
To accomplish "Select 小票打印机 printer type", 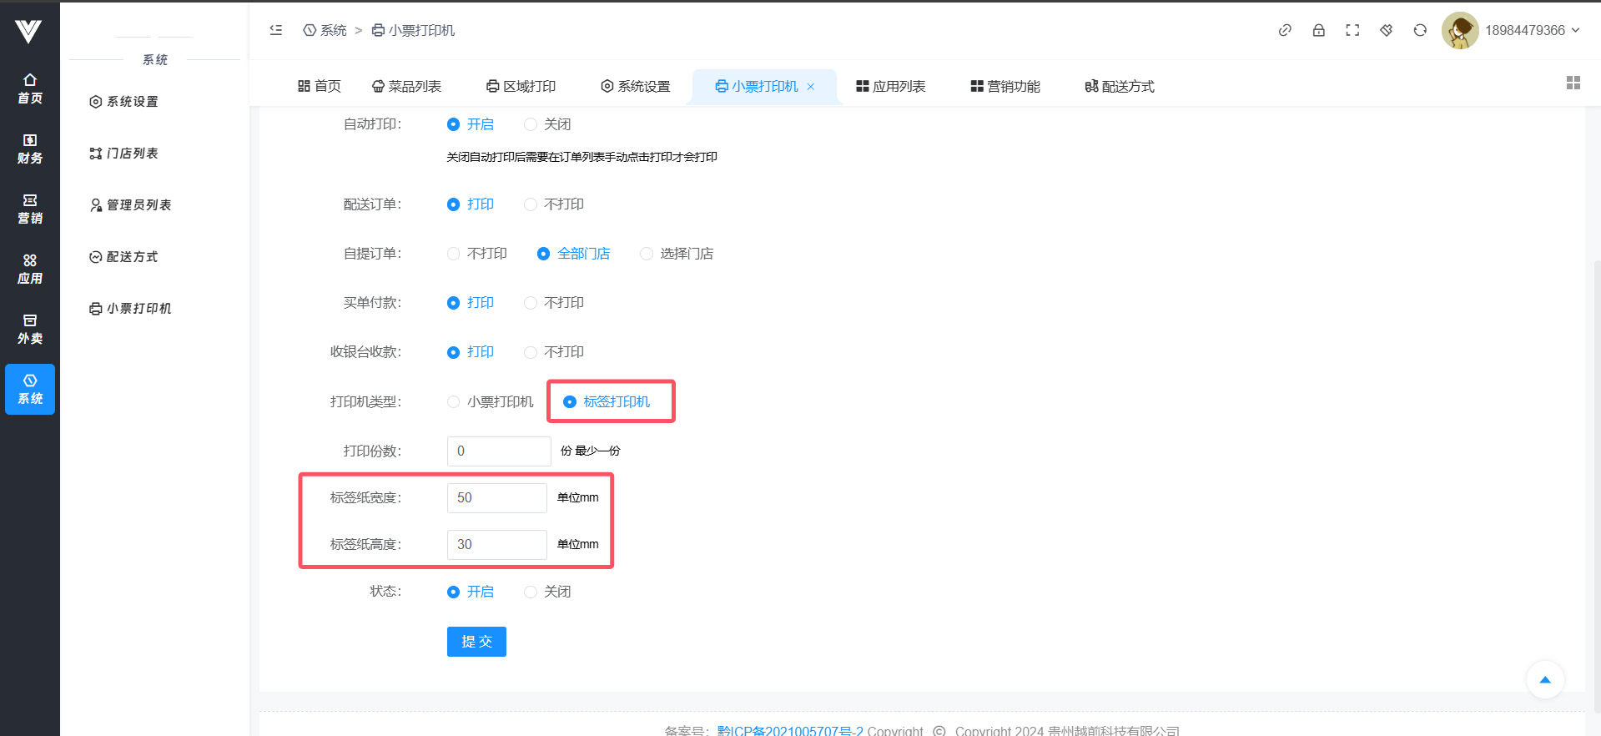I will 454,402.
